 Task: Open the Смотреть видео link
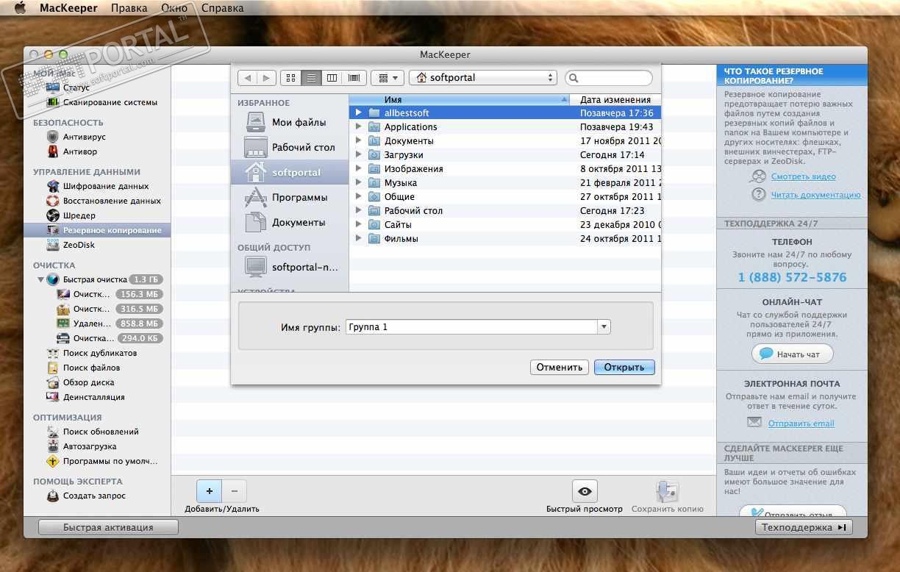click(x=803, y=176)
